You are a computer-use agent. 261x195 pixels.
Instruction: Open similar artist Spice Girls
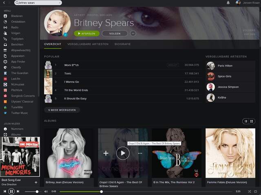[230, 76]
